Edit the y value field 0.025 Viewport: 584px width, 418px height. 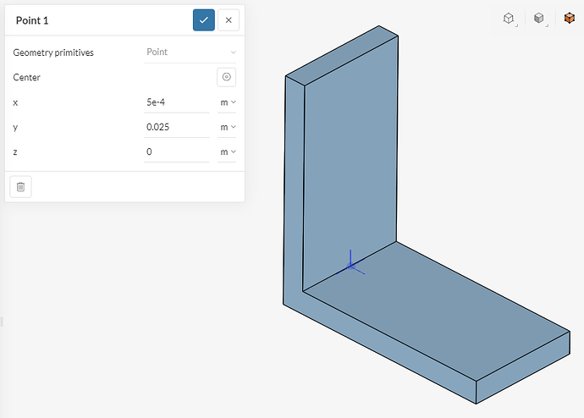tap(177, 127)
